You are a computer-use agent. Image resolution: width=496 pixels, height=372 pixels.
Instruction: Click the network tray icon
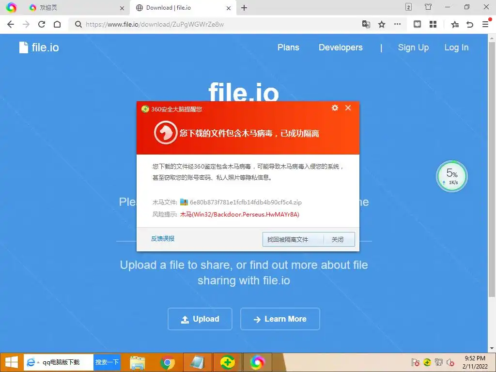tap(439, 362)
